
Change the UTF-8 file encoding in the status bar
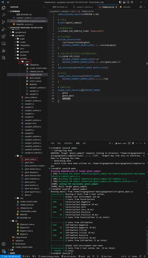[x=124, y=256]
